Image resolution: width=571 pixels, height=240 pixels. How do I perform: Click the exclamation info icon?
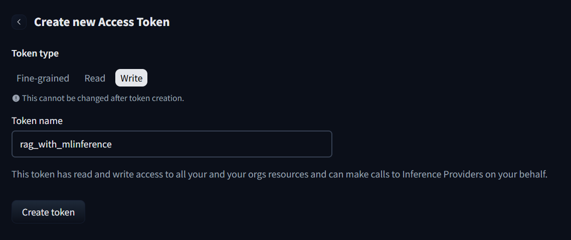[16, 98]
